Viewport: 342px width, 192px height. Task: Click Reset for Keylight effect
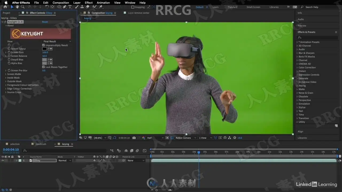45,22
